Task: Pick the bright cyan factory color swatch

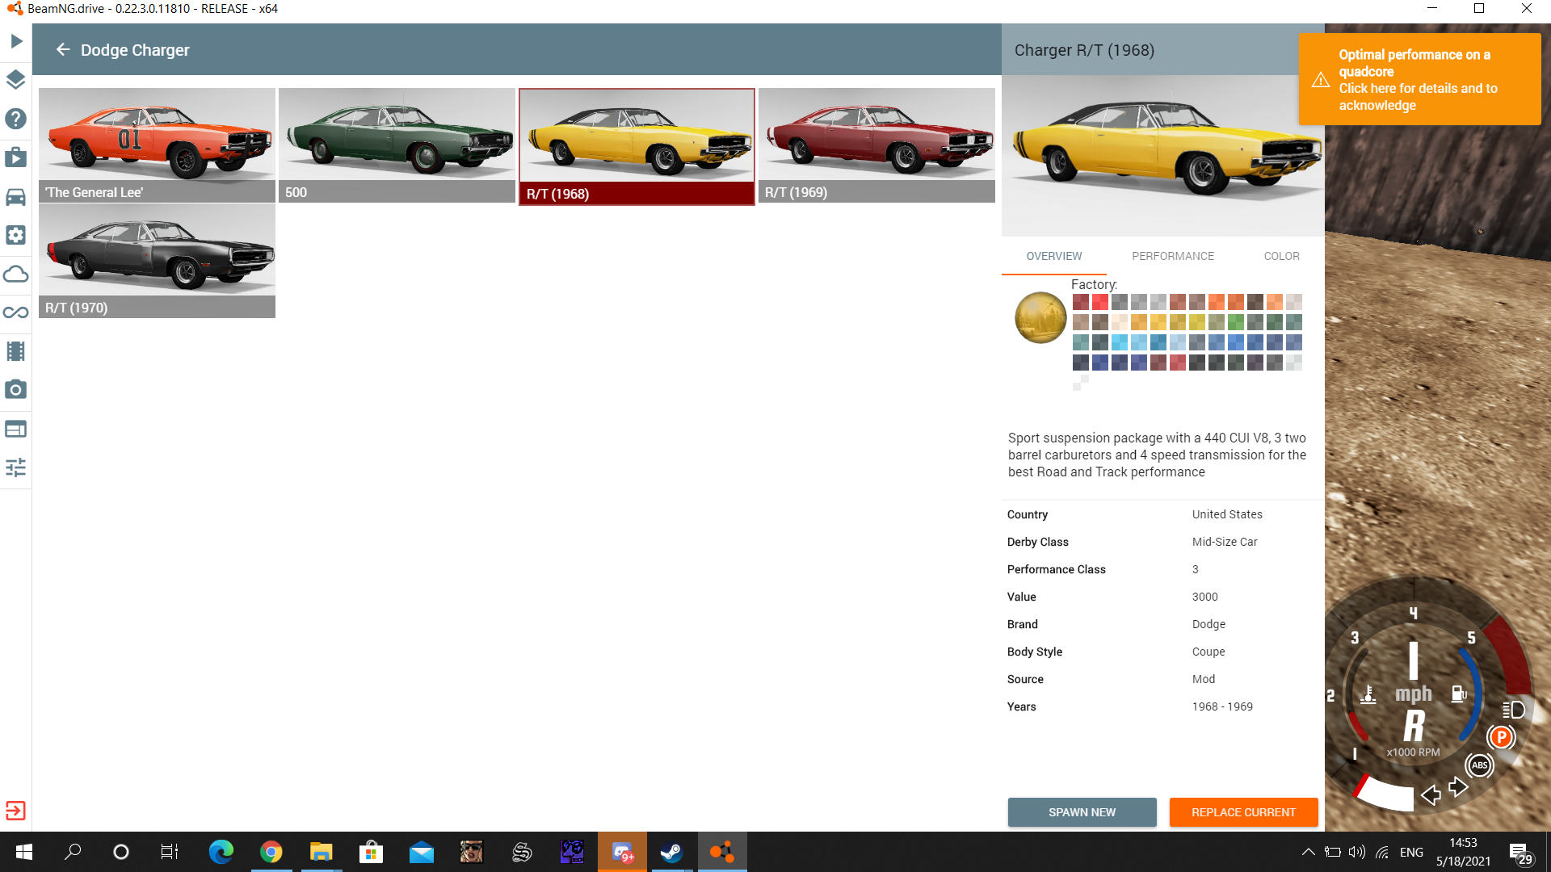Action: coord(1120,342)
